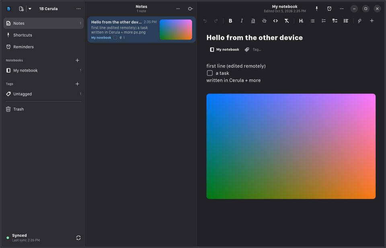Click the Edited Oct 5, 2026 timestamp

285,11
